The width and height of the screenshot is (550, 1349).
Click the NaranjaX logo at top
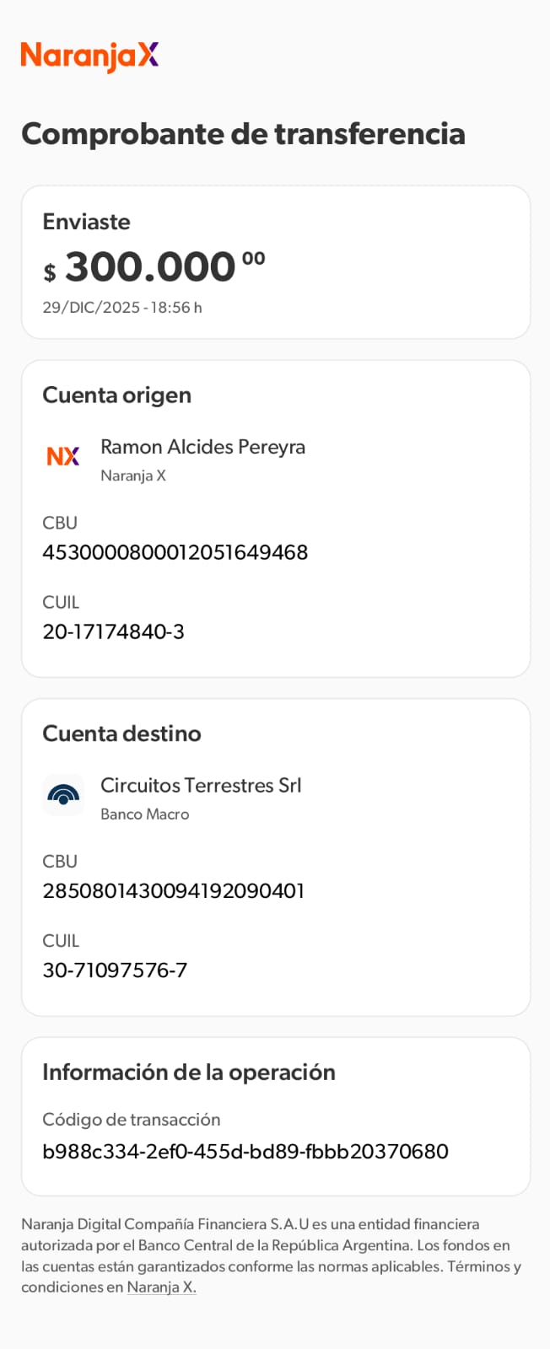coord(89,56)
